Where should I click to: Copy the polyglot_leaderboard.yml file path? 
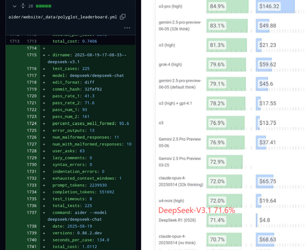click(123, 17)
